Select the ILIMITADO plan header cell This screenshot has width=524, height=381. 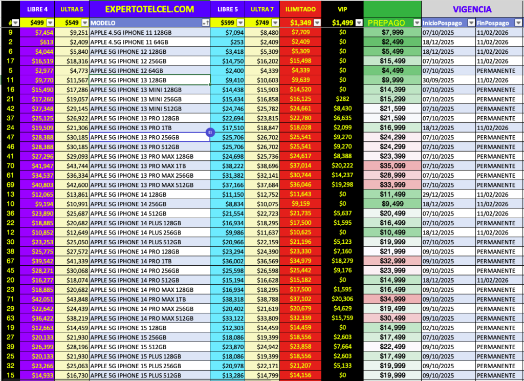pos(300,9)
